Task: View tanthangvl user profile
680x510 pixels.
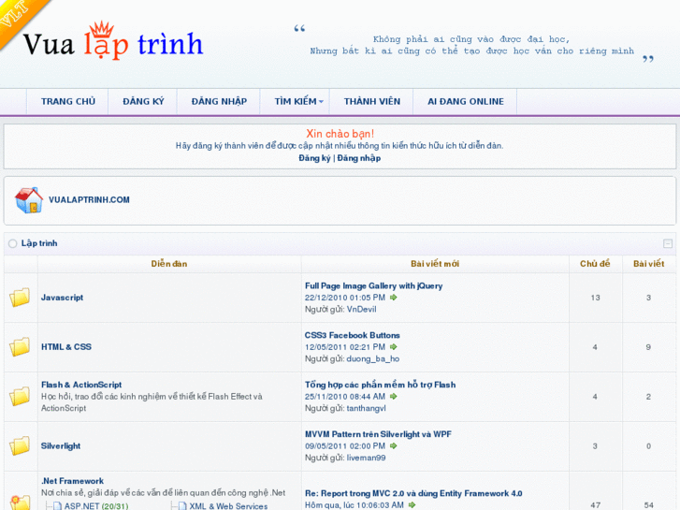Action: tap(366, 408)
